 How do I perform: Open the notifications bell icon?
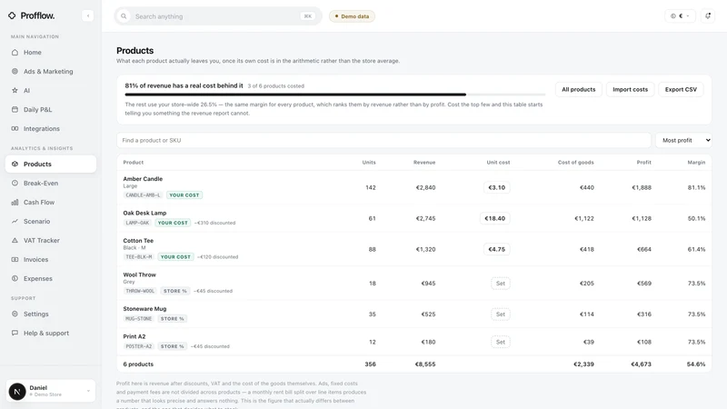(708, 15)
